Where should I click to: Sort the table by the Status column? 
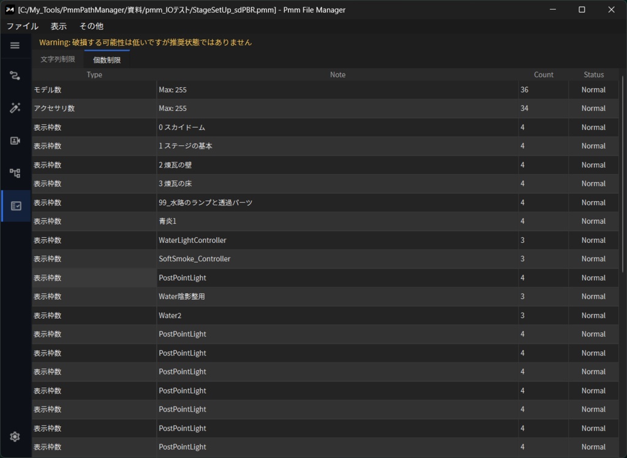click(593, 74)
